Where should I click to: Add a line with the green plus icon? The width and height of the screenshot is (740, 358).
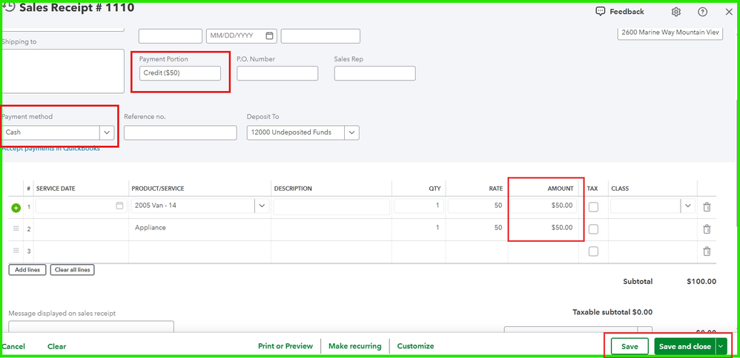pos(16,208)
